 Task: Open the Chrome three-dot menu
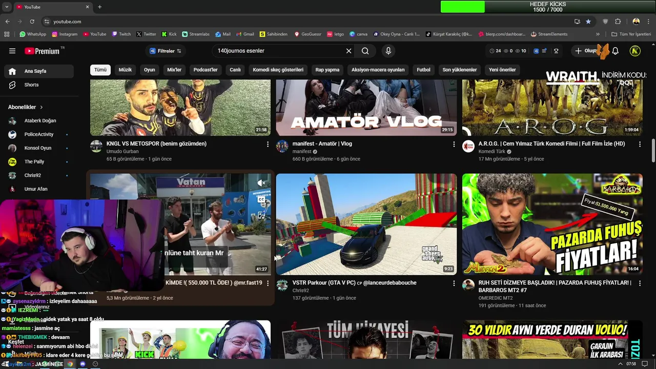point(648,22)
